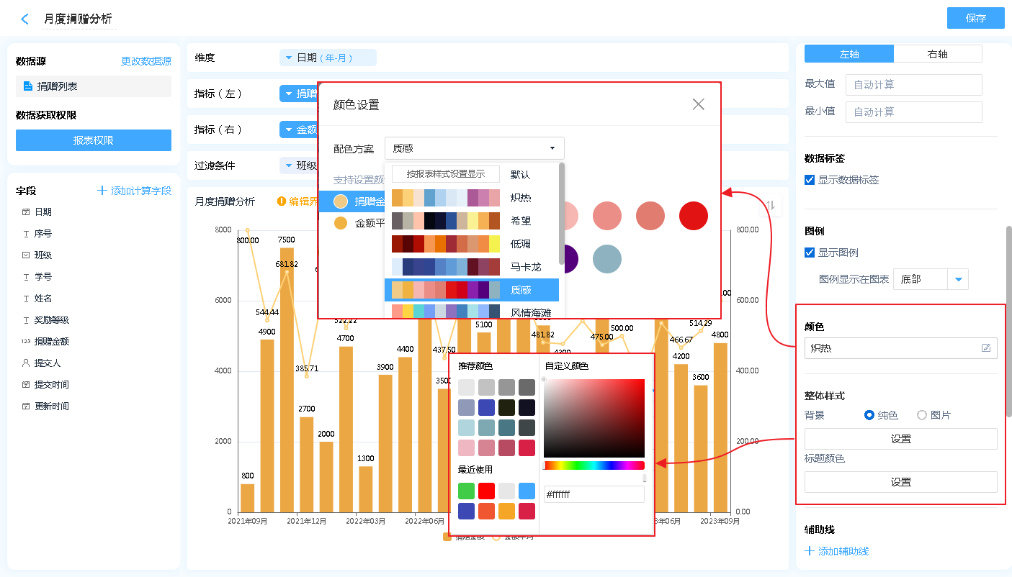This screenshot has width=1012, height=577.
Task: Click the plus icon for 添加辅助线
Action: click(810, 551)
